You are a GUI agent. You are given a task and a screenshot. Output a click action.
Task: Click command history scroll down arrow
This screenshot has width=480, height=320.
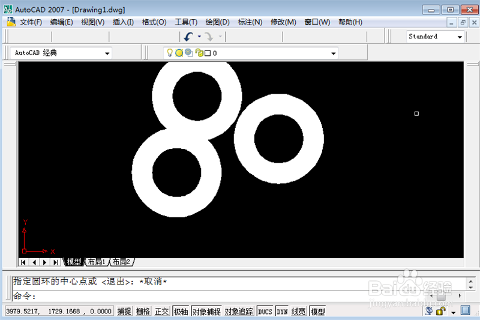tap(471, 287)
